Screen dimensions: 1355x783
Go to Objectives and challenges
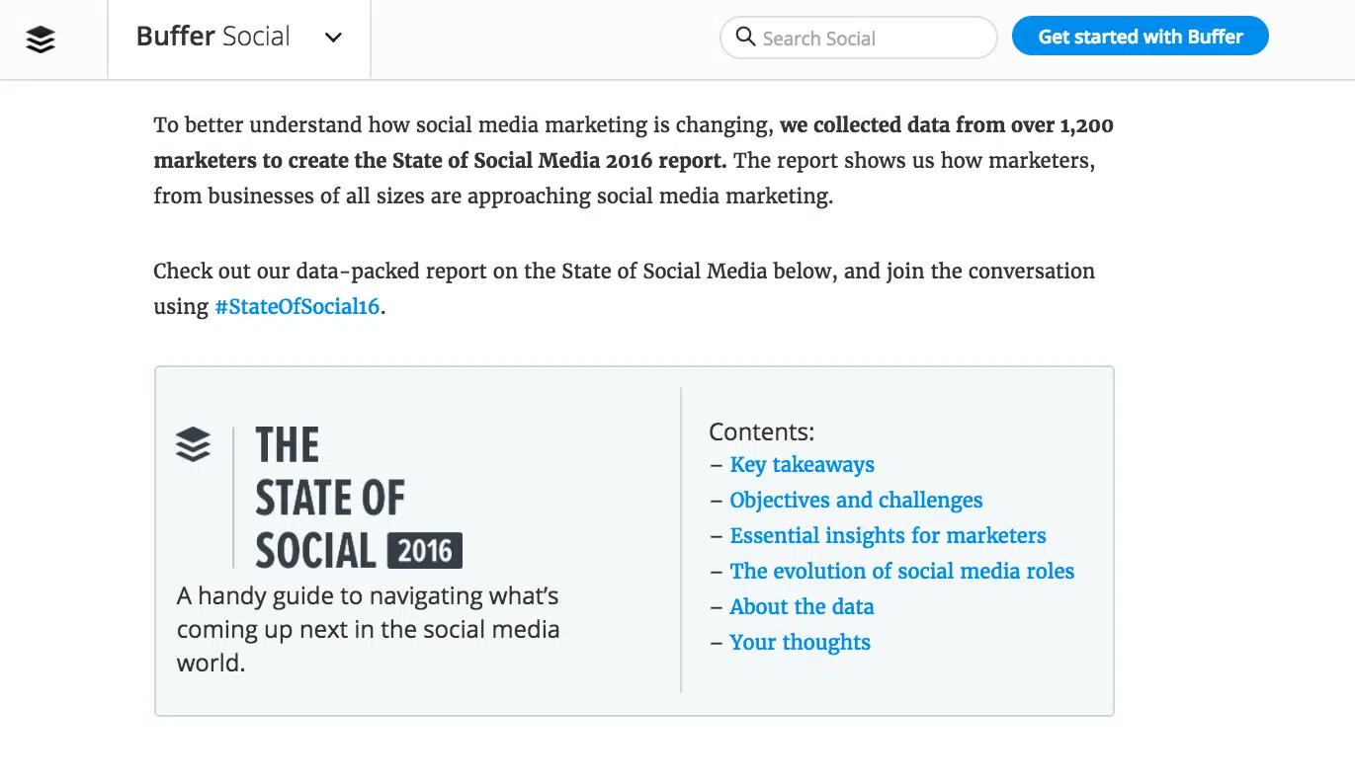click(856, 500)
